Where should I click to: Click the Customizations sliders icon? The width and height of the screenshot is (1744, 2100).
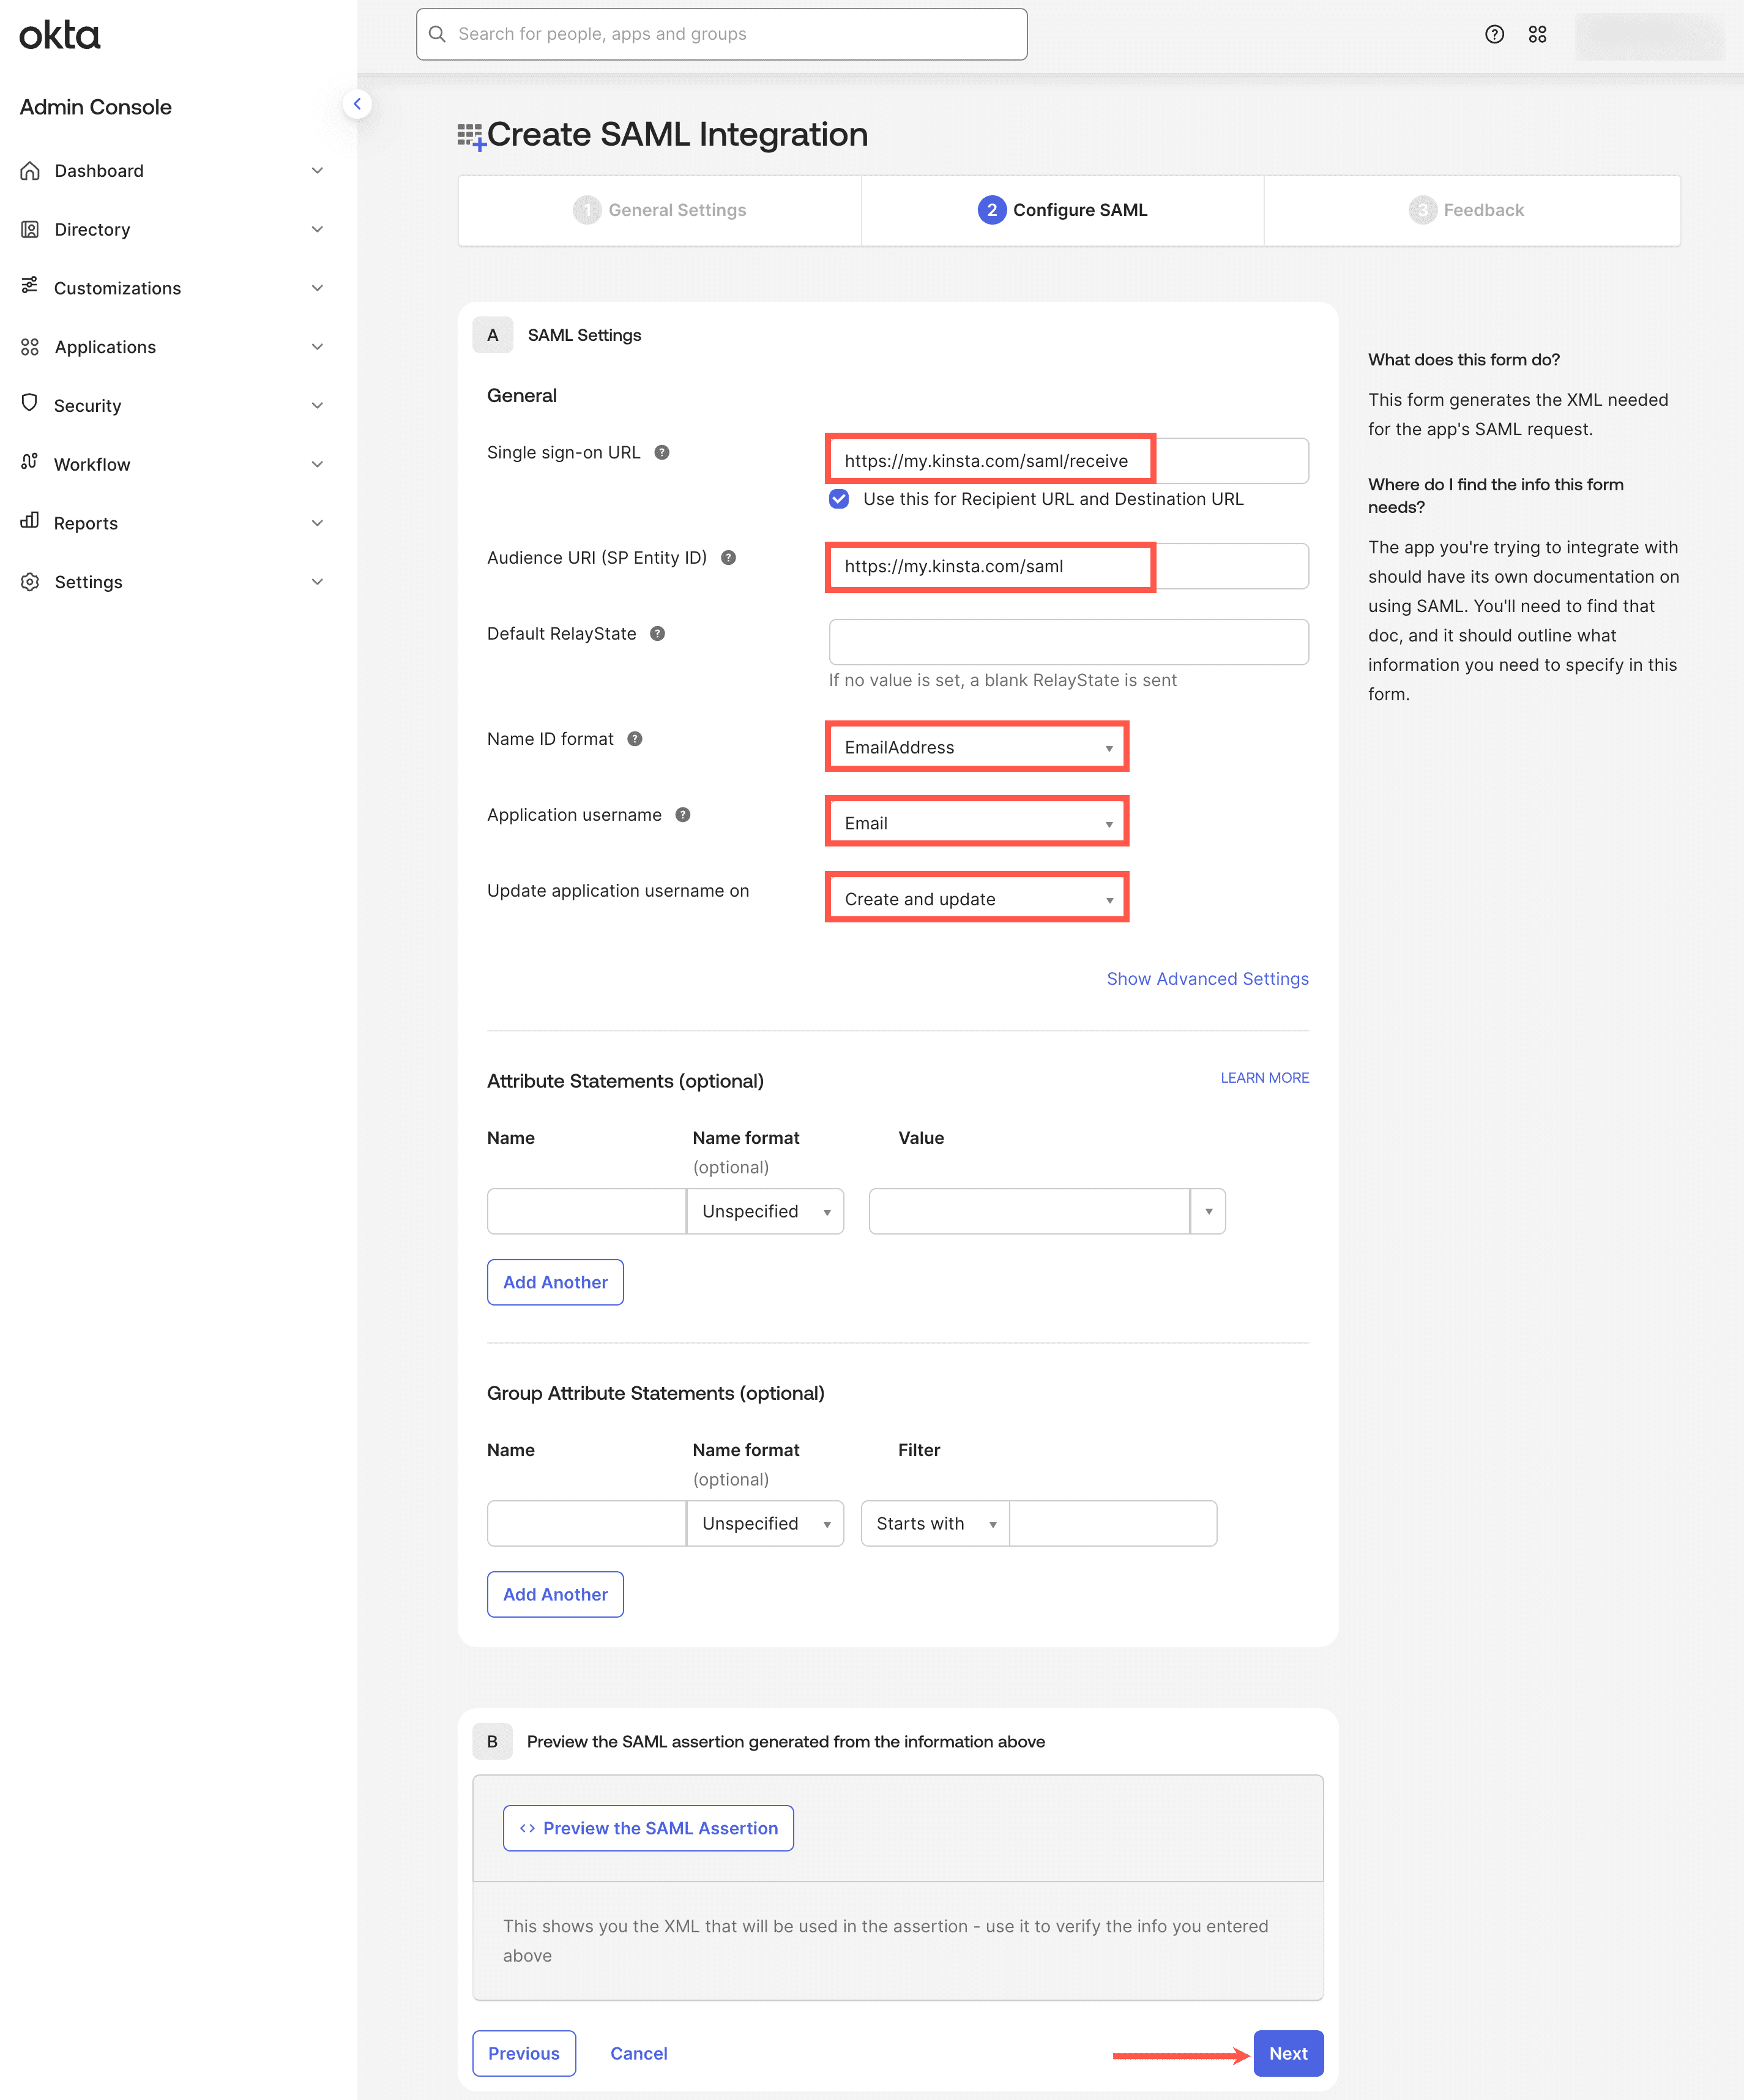point(29,287)
